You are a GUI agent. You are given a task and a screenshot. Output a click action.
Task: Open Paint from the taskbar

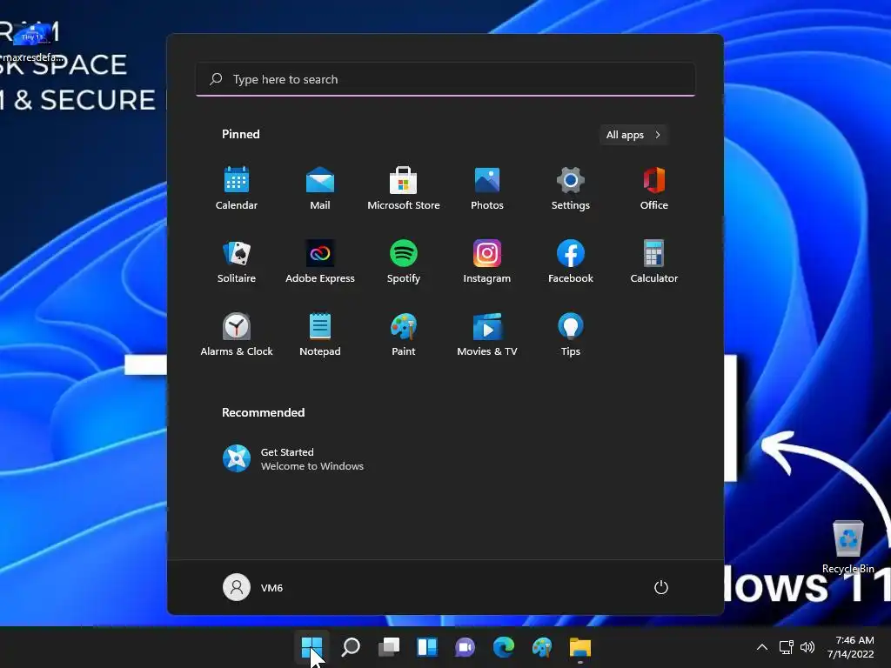542,647
